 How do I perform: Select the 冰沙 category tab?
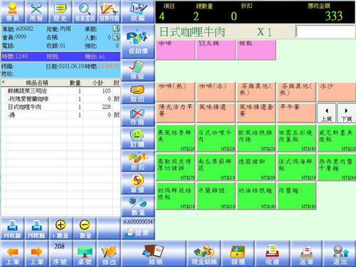tap(337, 92)
